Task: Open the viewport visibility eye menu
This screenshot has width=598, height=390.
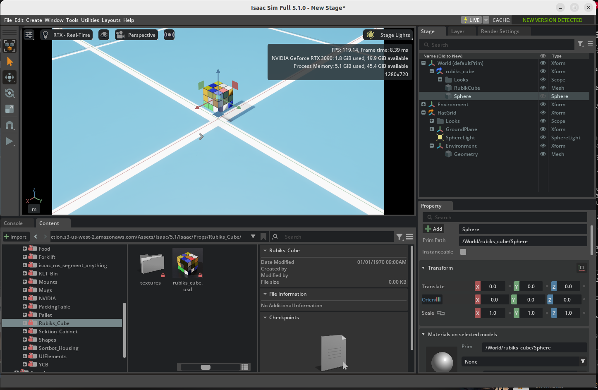Action: tap(104, 35)
